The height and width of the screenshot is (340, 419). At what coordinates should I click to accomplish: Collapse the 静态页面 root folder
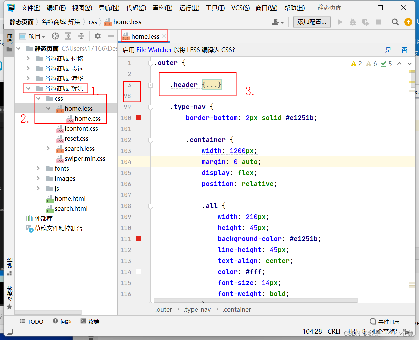coord(18,49)
